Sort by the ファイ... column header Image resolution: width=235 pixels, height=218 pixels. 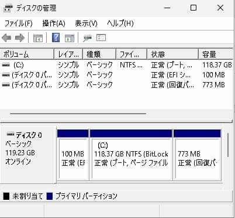(x=132, y=54)
